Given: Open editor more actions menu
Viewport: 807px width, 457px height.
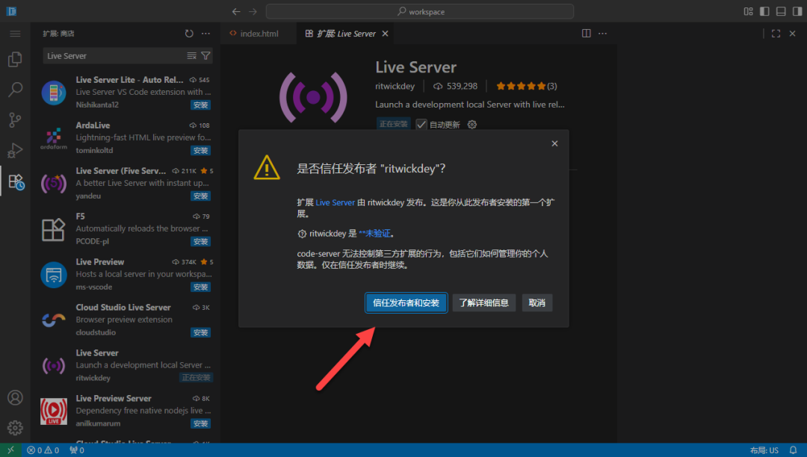Looking at the screenshot, I should click(603, 34).
